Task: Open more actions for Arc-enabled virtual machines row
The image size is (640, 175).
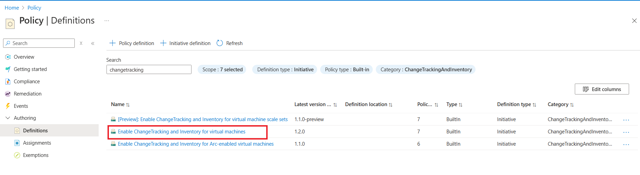Action: coord(626,144)
